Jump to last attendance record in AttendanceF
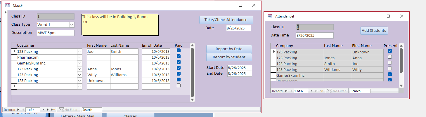The width and height of the screenshot is (426, 117). tap(317, 91)
